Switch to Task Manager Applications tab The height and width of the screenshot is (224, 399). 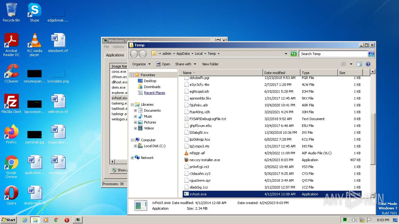[x=115, y=55]
